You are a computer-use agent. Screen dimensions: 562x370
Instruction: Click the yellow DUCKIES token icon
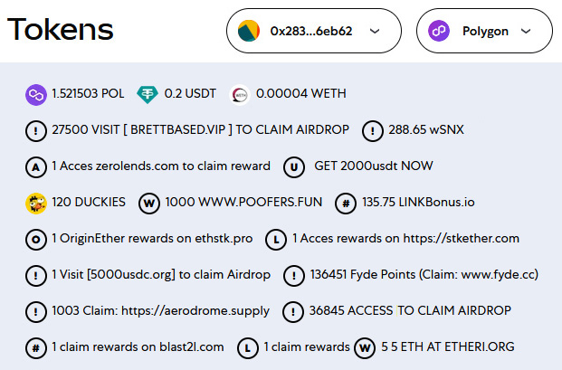[x=36, y=204]
